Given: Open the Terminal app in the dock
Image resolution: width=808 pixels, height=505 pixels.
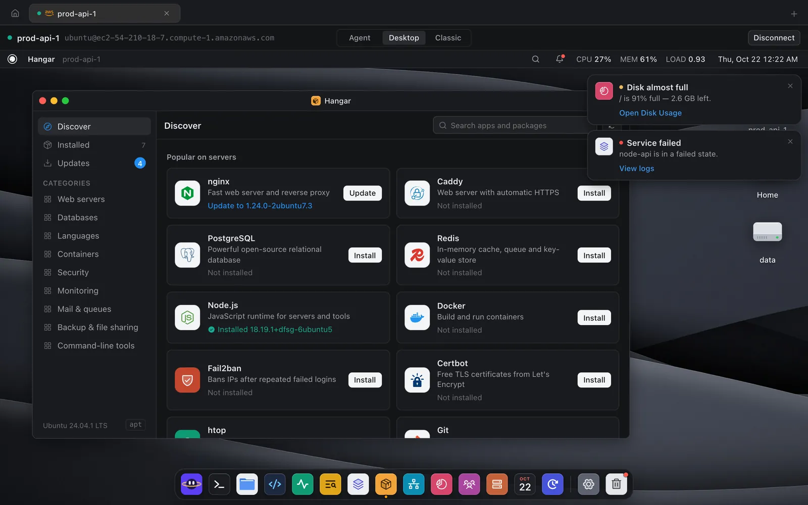Looking at the screenshot, I should coord(219,484).
